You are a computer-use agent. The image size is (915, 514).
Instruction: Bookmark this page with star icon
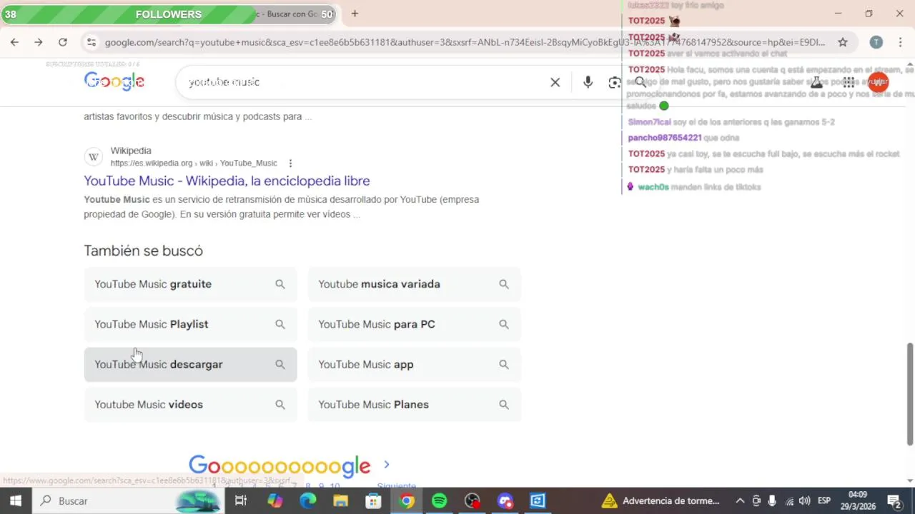tap(843, 42)
